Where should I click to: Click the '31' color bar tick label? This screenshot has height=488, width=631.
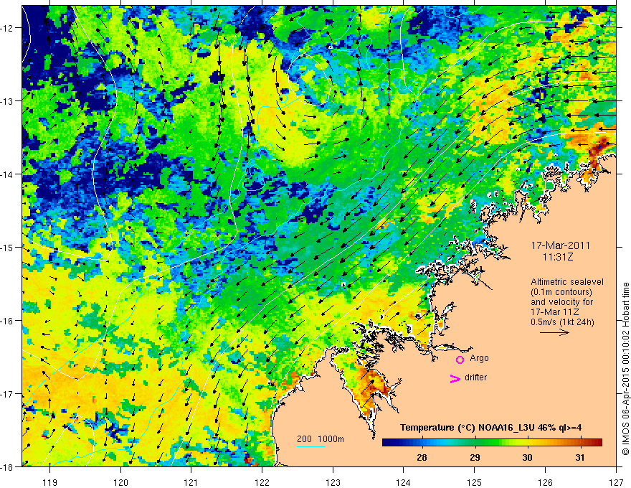(x=579, y=457)
